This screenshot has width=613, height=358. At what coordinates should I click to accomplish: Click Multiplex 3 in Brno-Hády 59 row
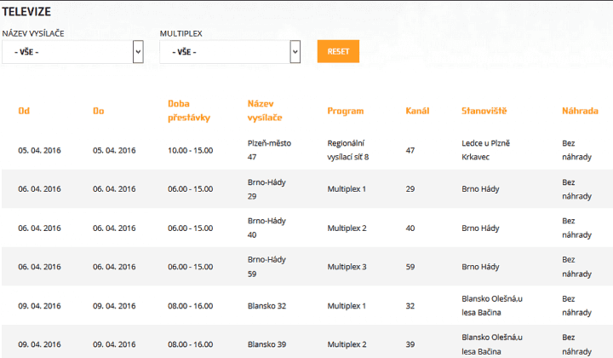[347, 267]
